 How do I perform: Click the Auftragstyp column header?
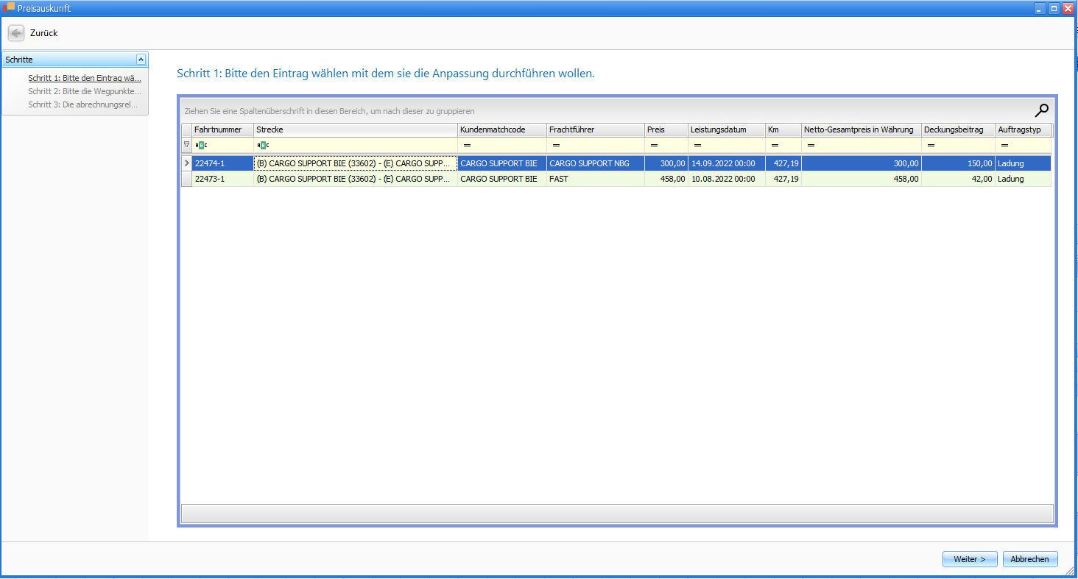[1022, 129]
